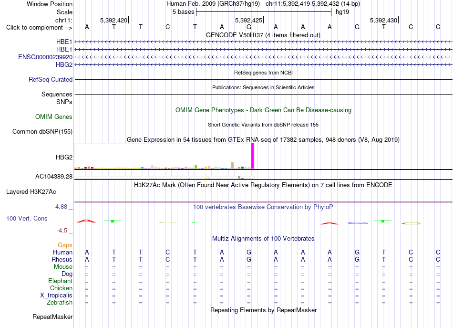Click the Gaps label in Multiz track
Image resolution: width=453 pixels, height=328 pixels.
tap(65, 245)
